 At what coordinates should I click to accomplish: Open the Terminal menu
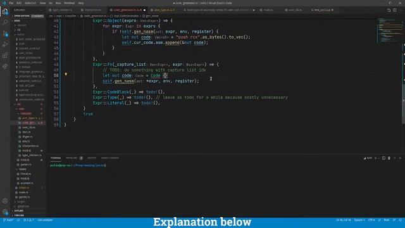[x=69, y=3]
